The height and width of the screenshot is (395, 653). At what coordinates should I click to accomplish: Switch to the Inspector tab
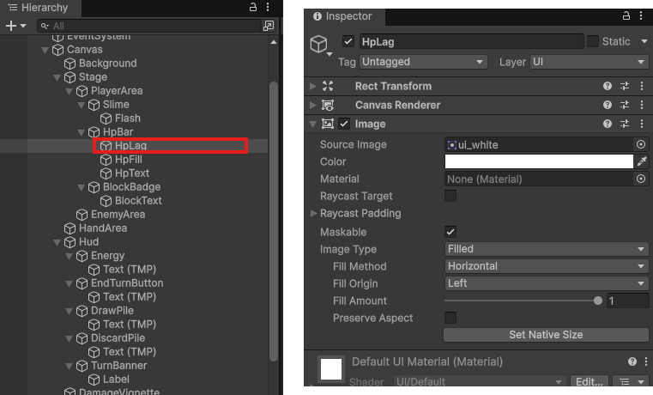[344, 16]
